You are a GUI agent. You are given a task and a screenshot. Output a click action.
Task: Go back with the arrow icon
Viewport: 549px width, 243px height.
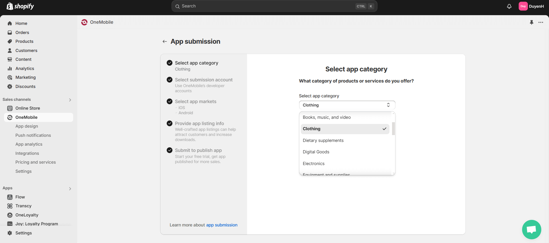click(x=165, y=41)
